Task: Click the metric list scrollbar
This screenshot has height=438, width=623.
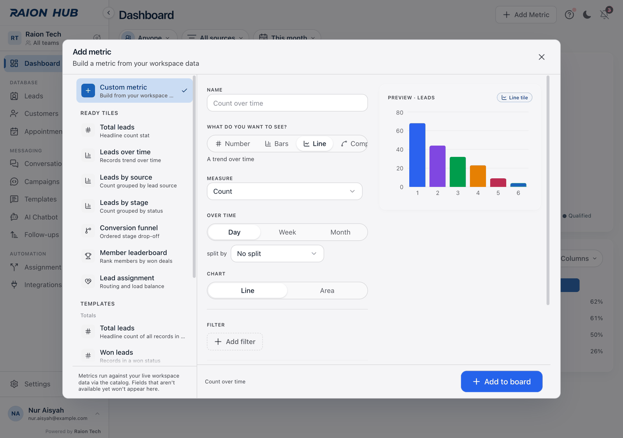Action: coord(194,178)
